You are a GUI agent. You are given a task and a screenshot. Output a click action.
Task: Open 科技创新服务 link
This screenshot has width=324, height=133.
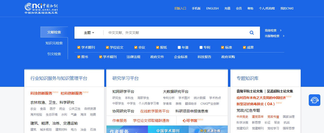pos(41,93)
